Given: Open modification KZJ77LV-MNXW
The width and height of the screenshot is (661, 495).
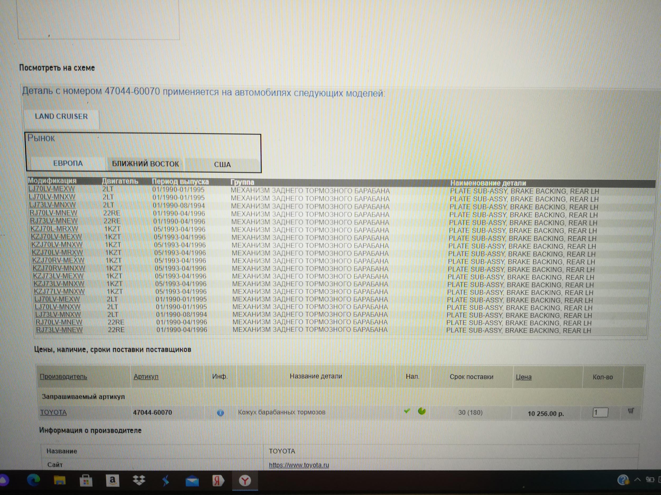Looking at the screenshot, I should 59,291.
